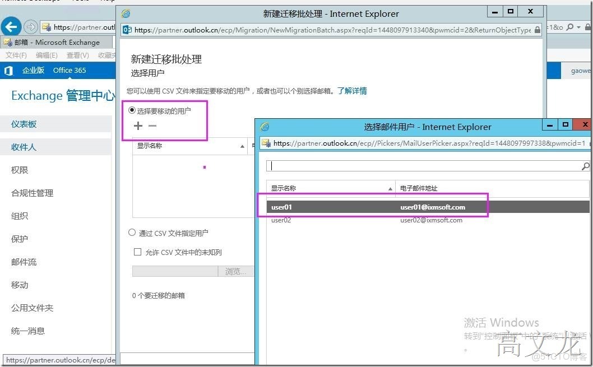Image resolution: width=593 pixels, height=367 pixels.
Task: Select the 选择要移动的用户 radio option
Action: coord(131,109)
